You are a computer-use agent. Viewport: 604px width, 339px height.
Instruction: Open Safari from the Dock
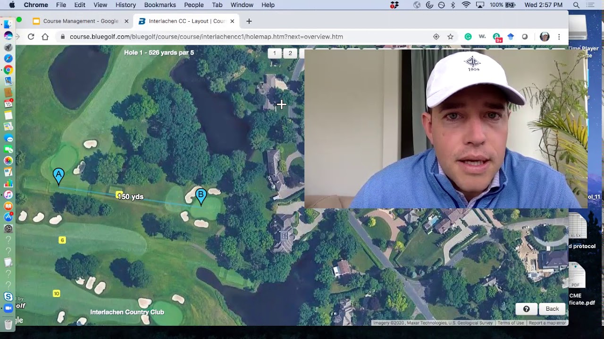(x=8, y=58)
